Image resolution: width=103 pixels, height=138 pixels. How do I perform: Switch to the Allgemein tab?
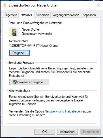point(11,15)
